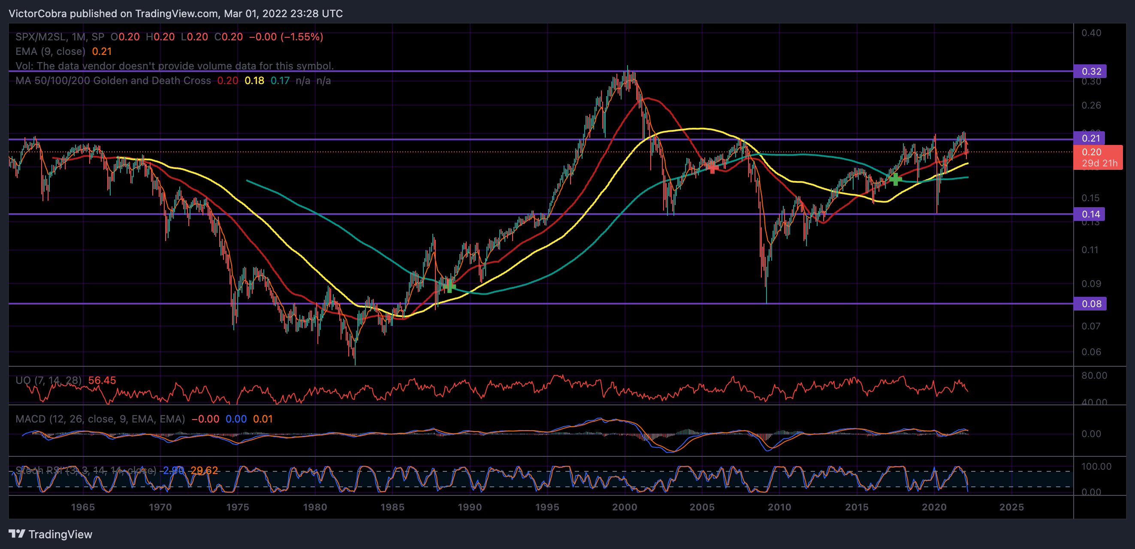The width and height of the screenshot is (1135, 549).
Task: Click the MACD (12, 26, close, 9, EMA, EMA) label
Action: (100, 419)
